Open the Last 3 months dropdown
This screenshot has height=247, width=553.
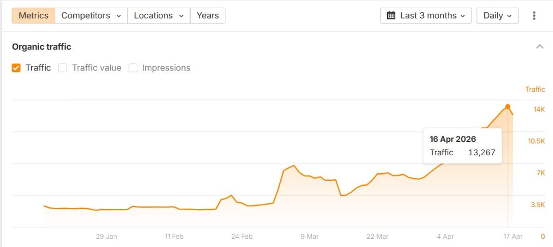[426, 16]
